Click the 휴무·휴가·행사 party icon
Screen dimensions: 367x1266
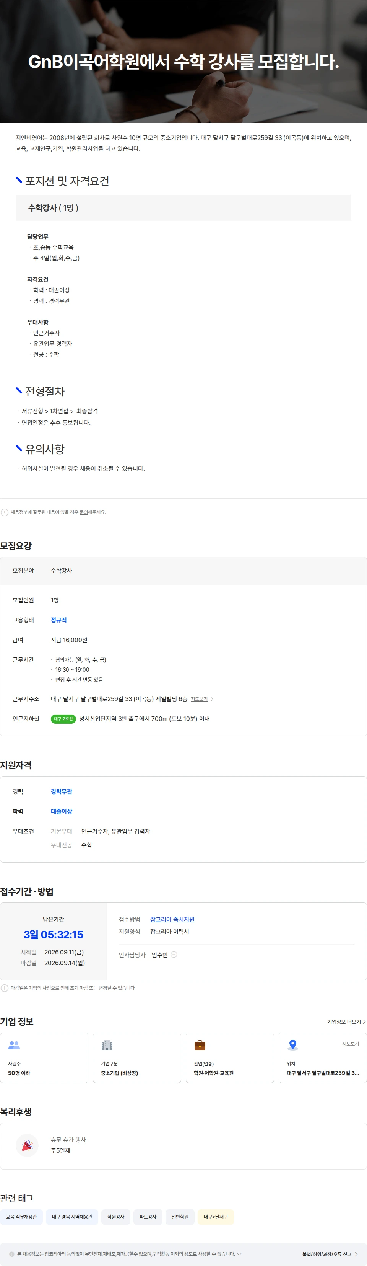27,1145
